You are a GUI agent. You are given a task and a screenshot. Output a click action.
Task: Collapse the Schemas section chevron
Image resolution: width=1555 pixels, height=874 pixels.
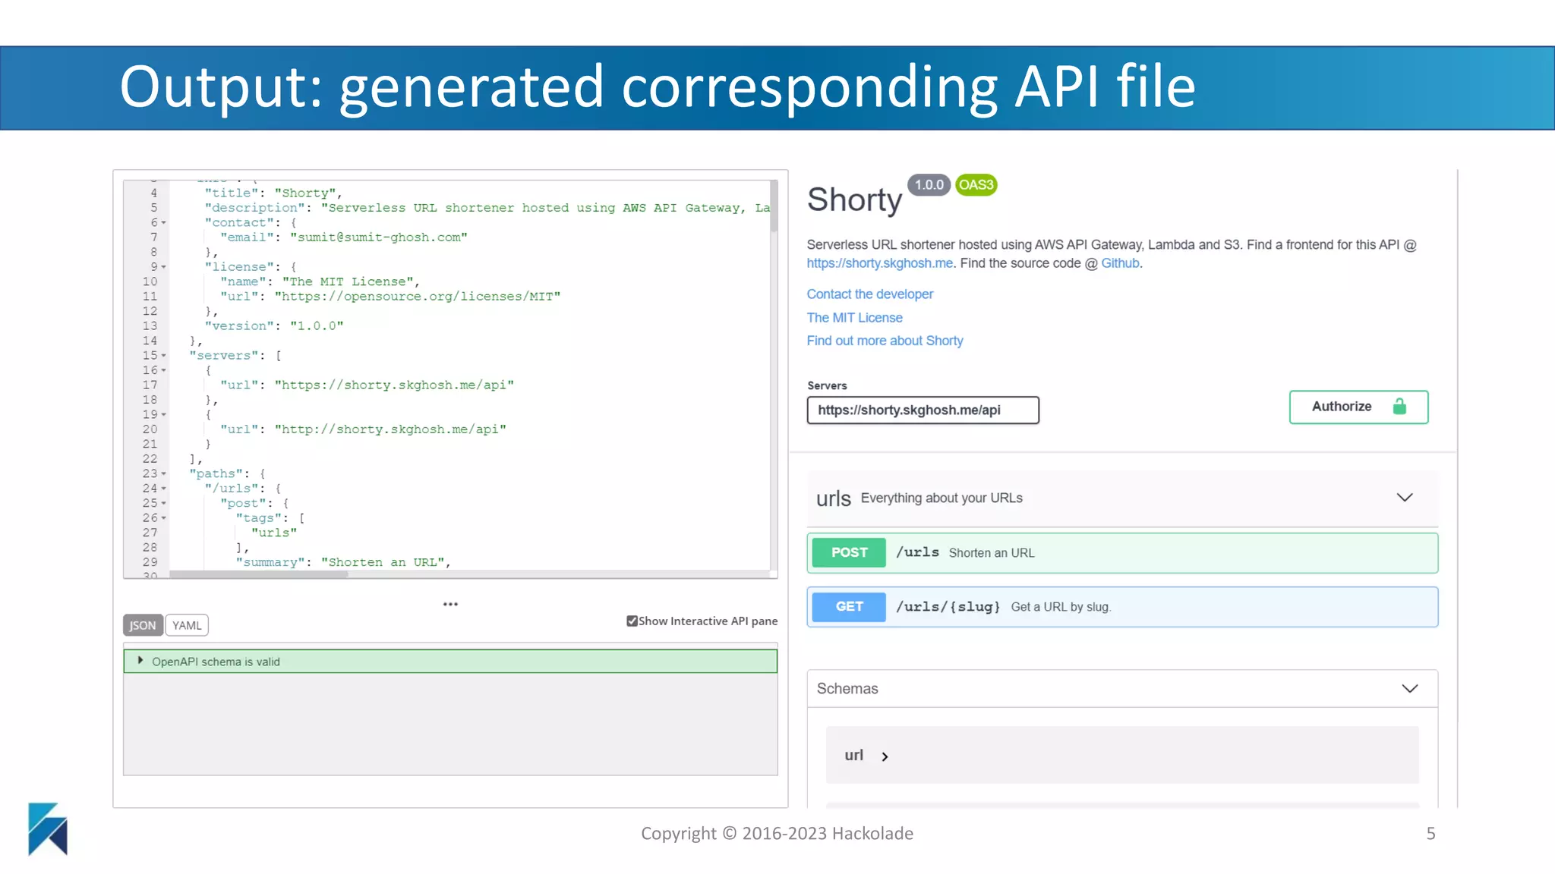(x=1409, y=689)
